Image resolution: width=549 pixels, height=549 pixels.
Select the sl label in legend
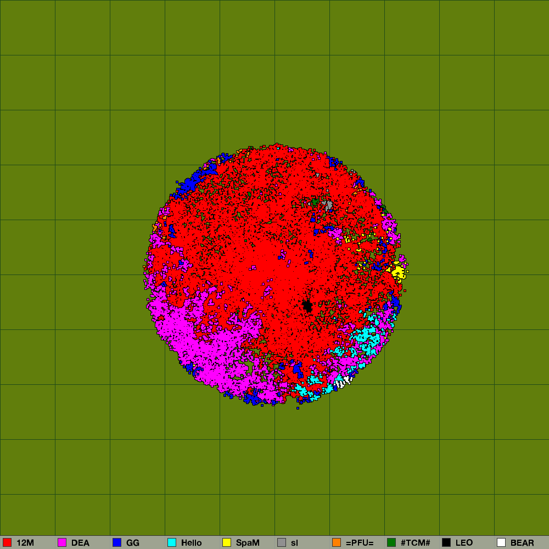[x=294, y=543]
